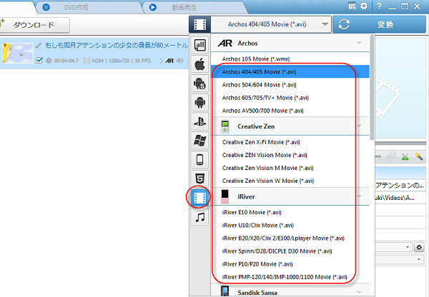
Task: Switch to the DVD作成 tab
Action: tap(76, 7)
